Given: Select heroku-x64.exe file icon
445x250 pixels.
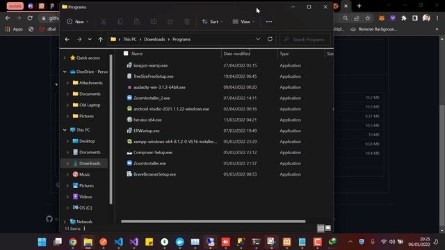Looking at the screenshot, I should tap(129, 119).
